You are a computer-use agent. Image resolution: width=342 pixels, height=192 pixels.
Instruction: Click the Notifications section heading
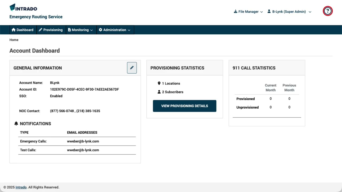point(35,124)
